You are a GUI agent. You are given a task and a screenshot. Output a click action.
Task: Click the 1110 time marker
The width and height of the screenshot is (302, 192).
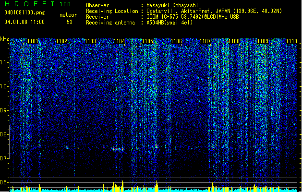291,41
